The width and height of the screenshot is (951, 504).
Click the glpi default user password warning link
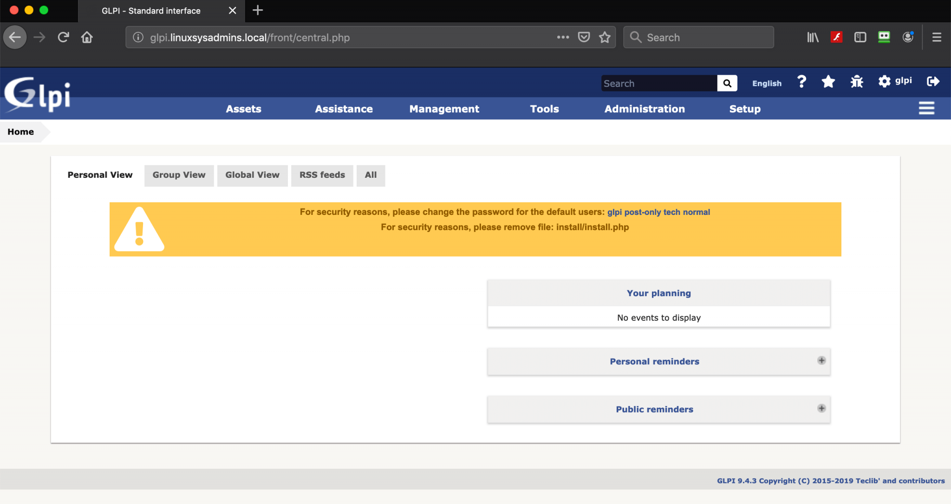615,212
